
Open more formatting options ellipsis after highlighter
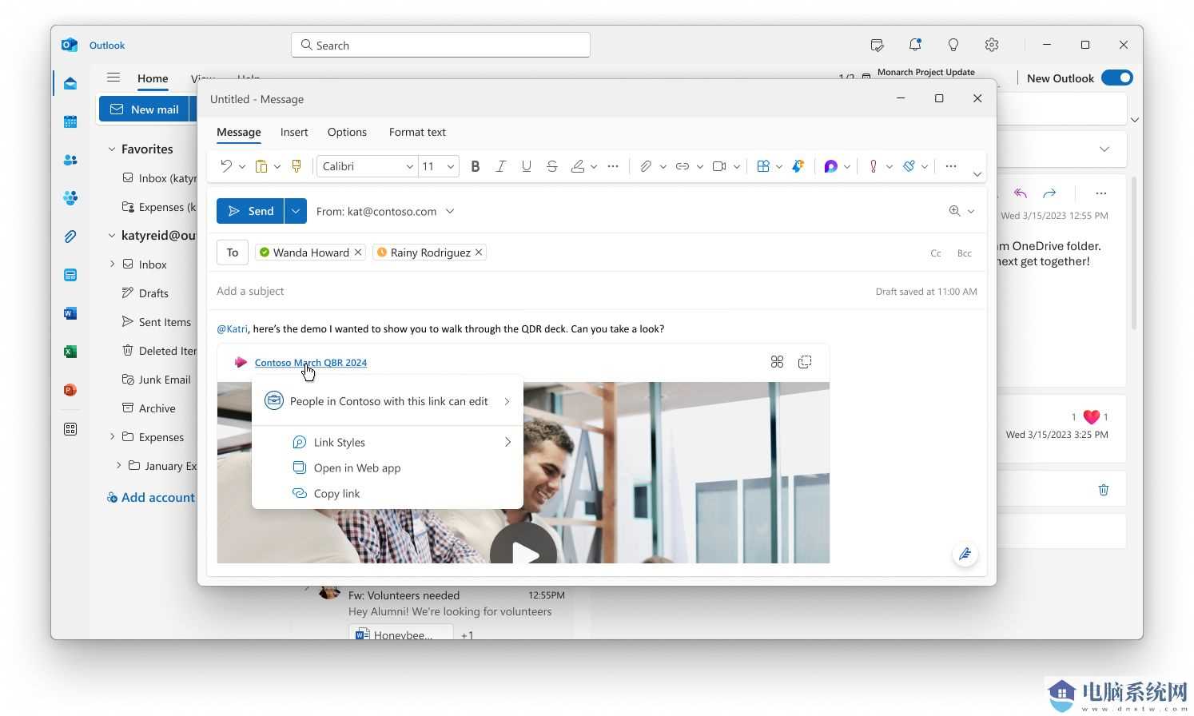click(x=613, y=166)
